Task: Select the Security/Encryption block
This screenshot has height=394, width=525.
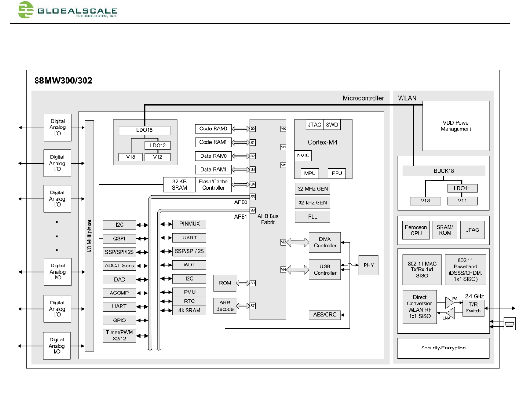Action: (x=443, y=348)
